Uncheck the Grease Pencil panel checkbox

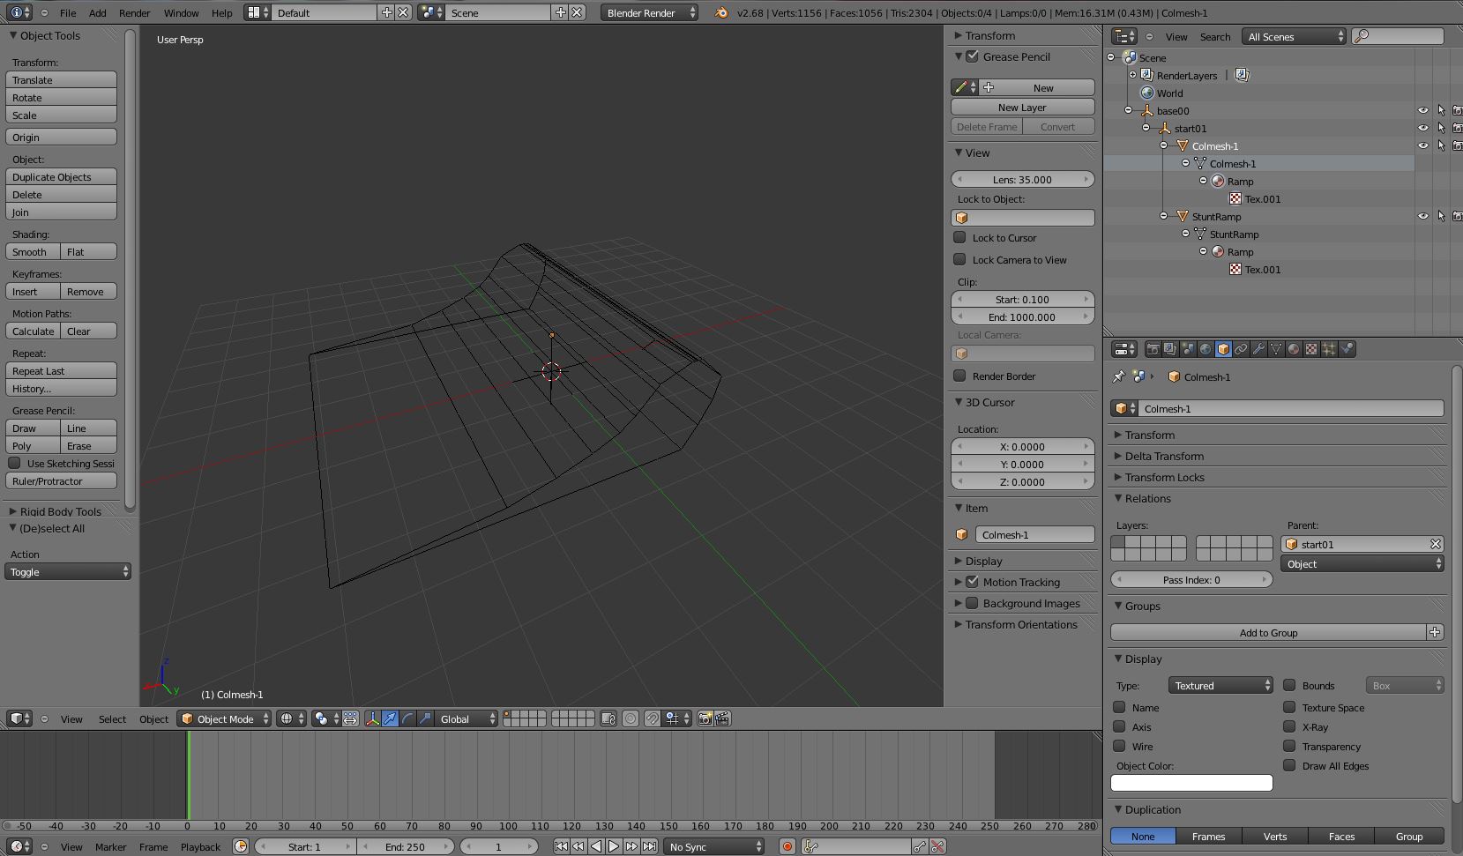click(972, 56)
